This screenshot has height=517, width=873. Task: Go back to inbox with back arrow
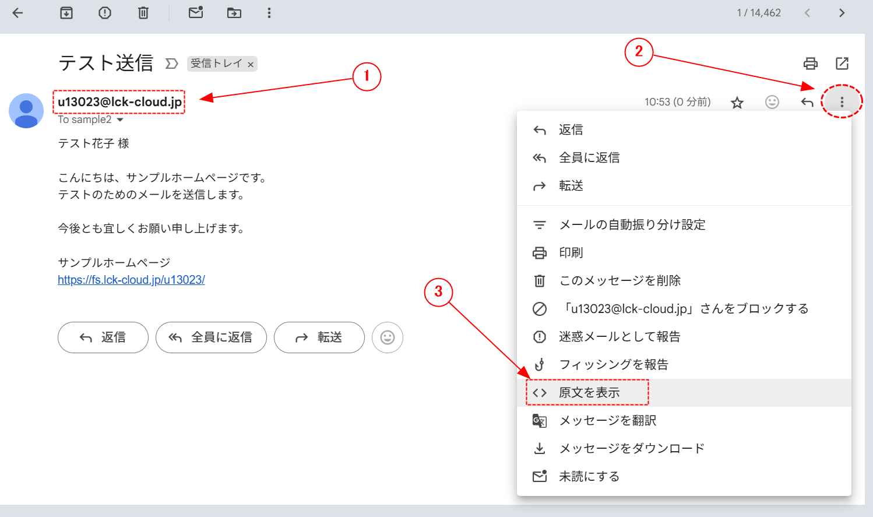17,13
